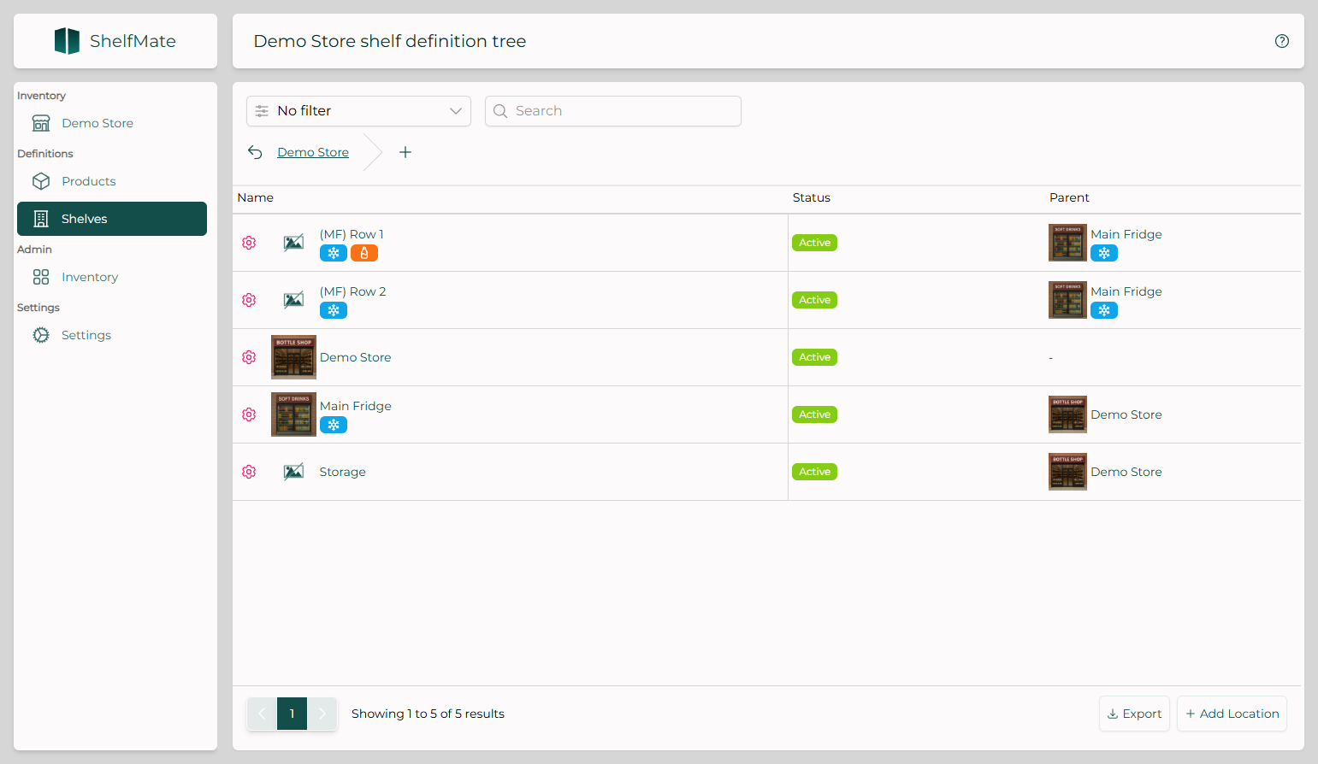Click the orange bottle tag on Row 1
Screen dimensions: 1318x764
pos(364,253)
